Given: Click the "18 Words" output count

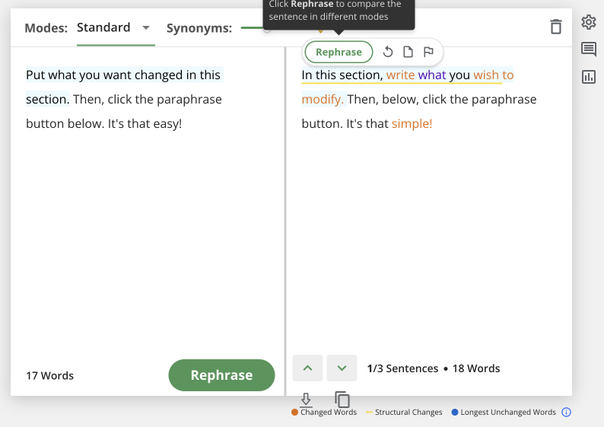Looking at the screenshot, I should coord(476,368).
